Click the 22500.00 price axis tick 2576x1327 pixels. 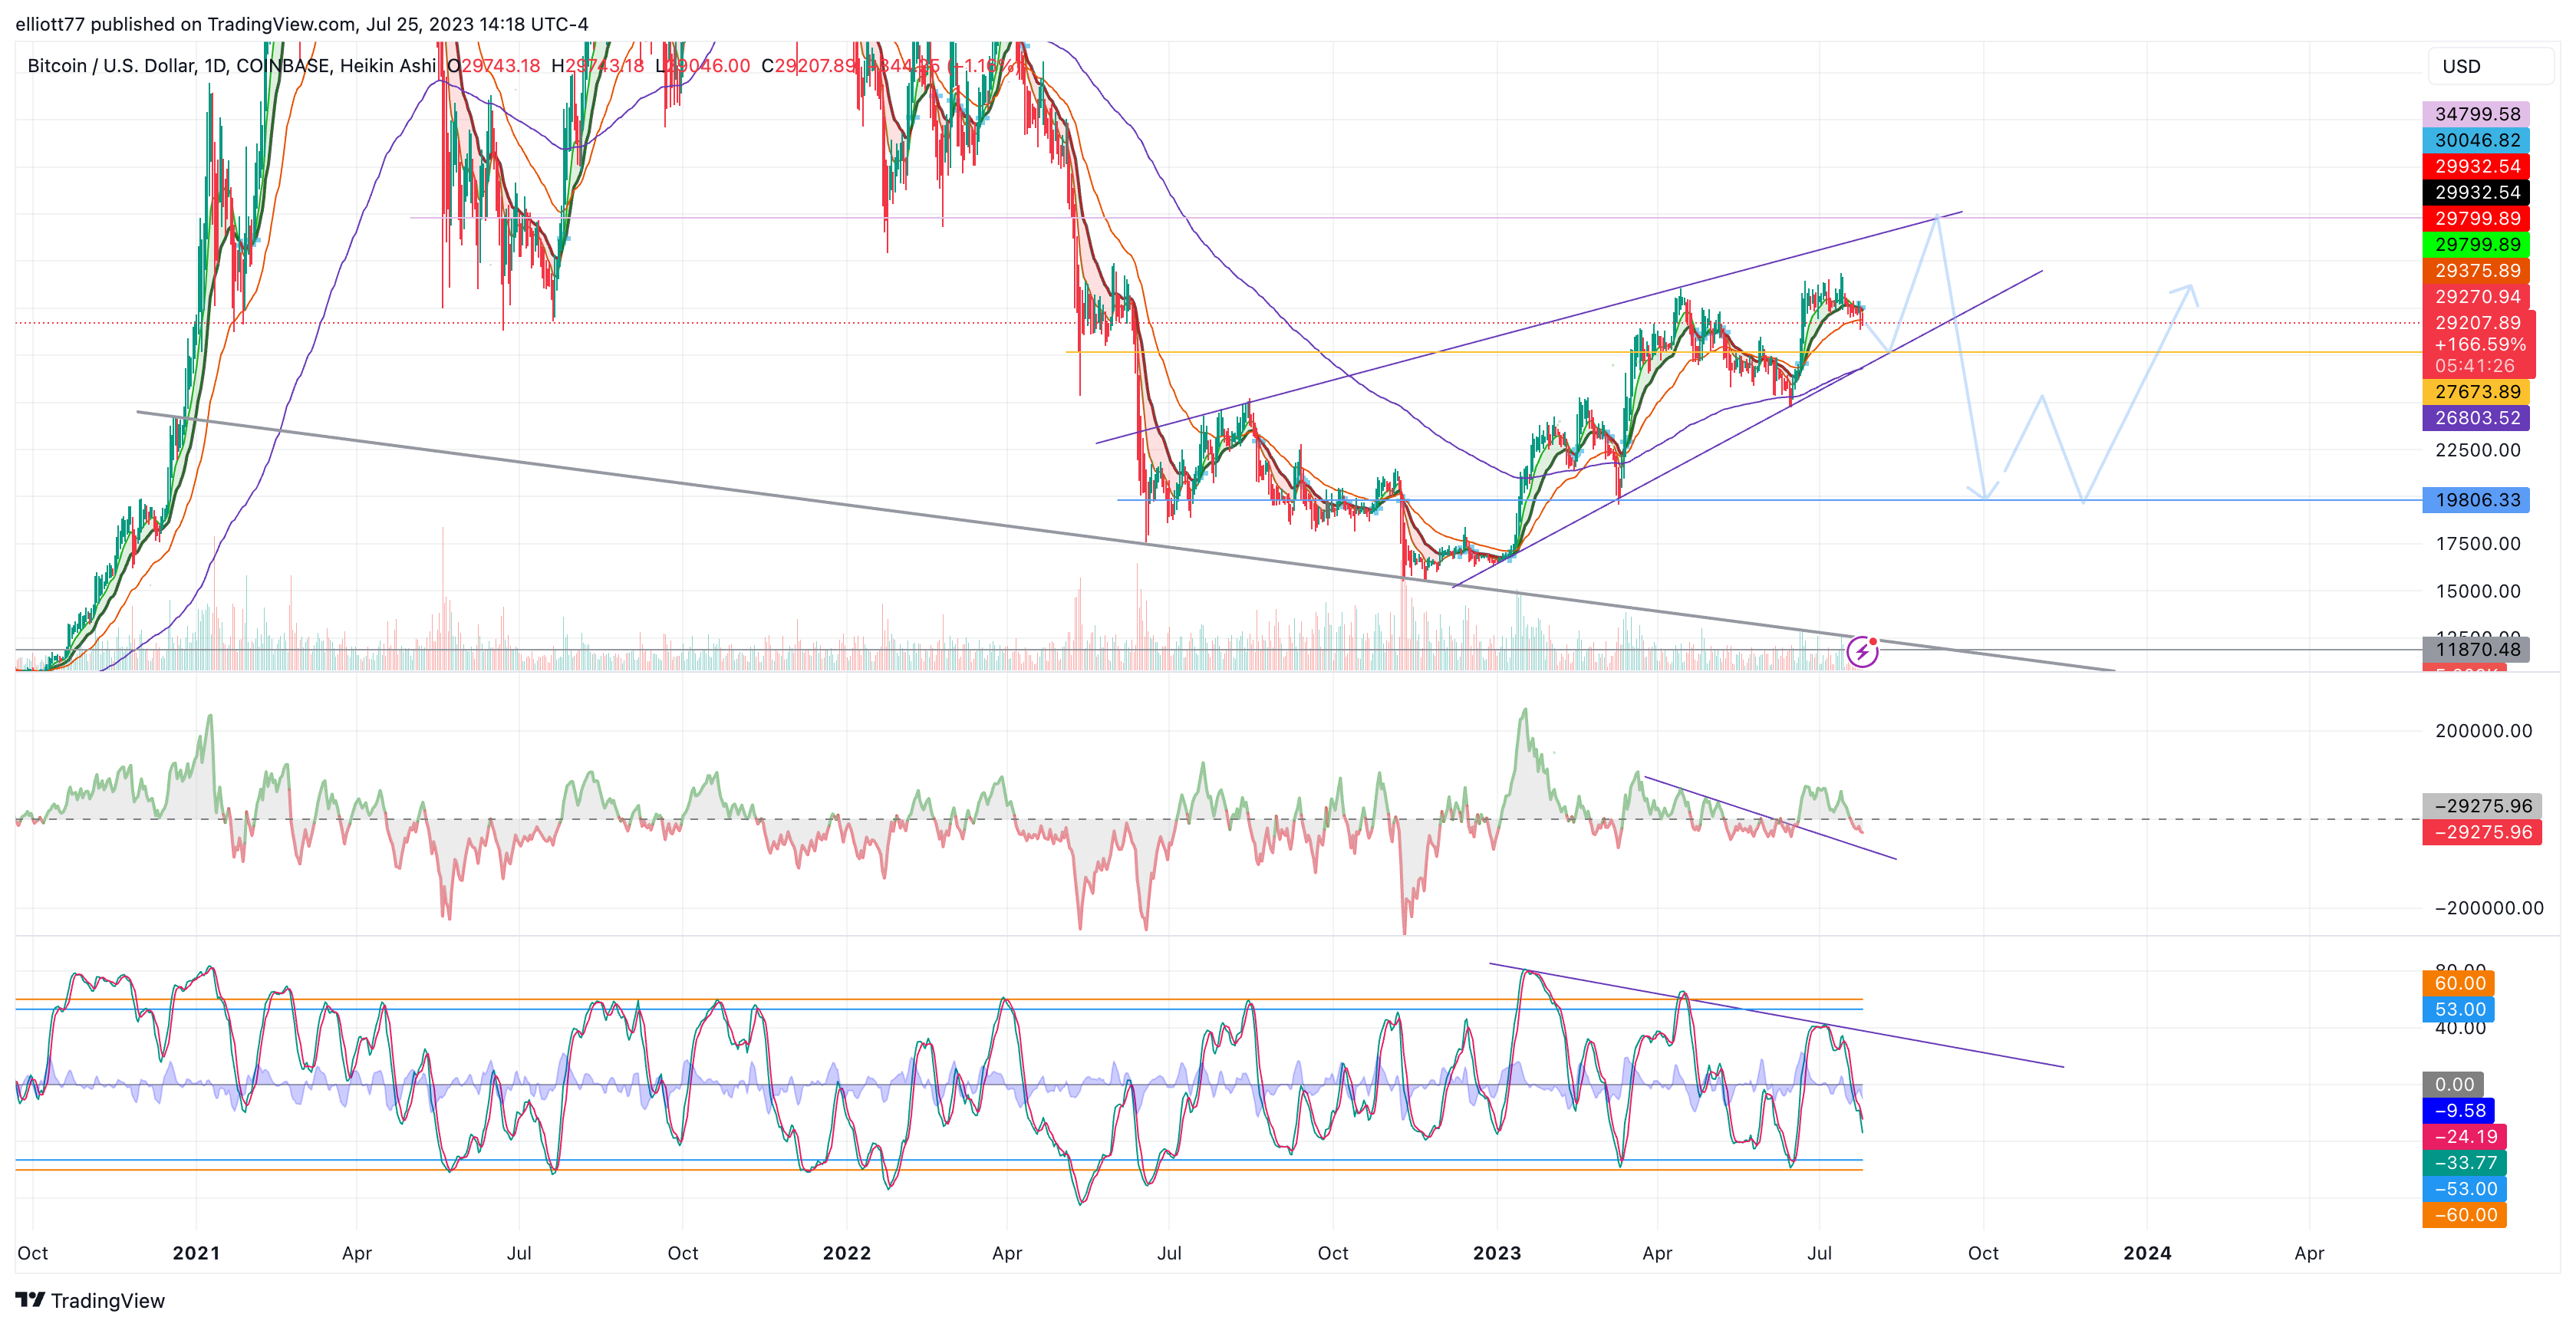(x=2478, y=450)
